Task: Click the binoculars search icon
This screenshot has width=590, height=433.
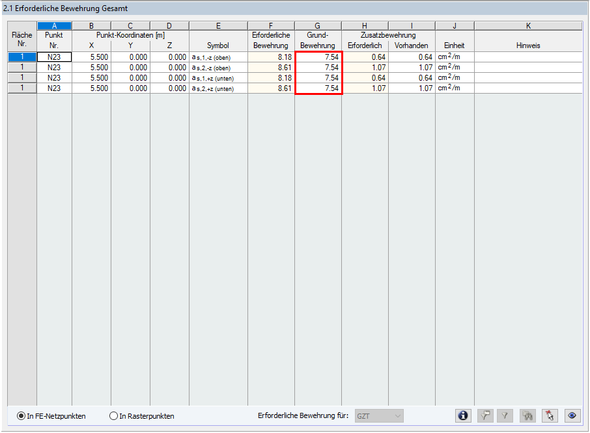Action: [527, 415]
